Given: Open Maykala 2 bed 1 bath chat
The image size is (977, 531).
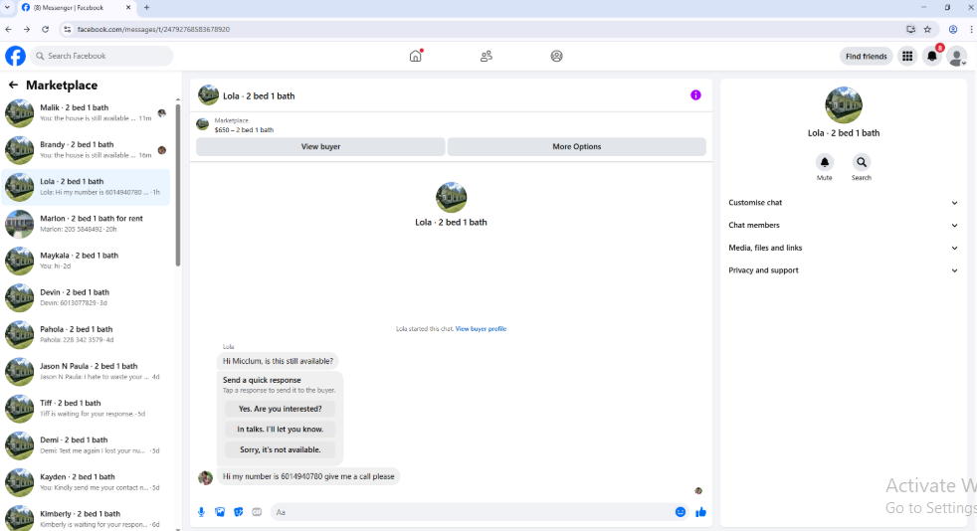Looking at the screenshot, I should (86, 261).
